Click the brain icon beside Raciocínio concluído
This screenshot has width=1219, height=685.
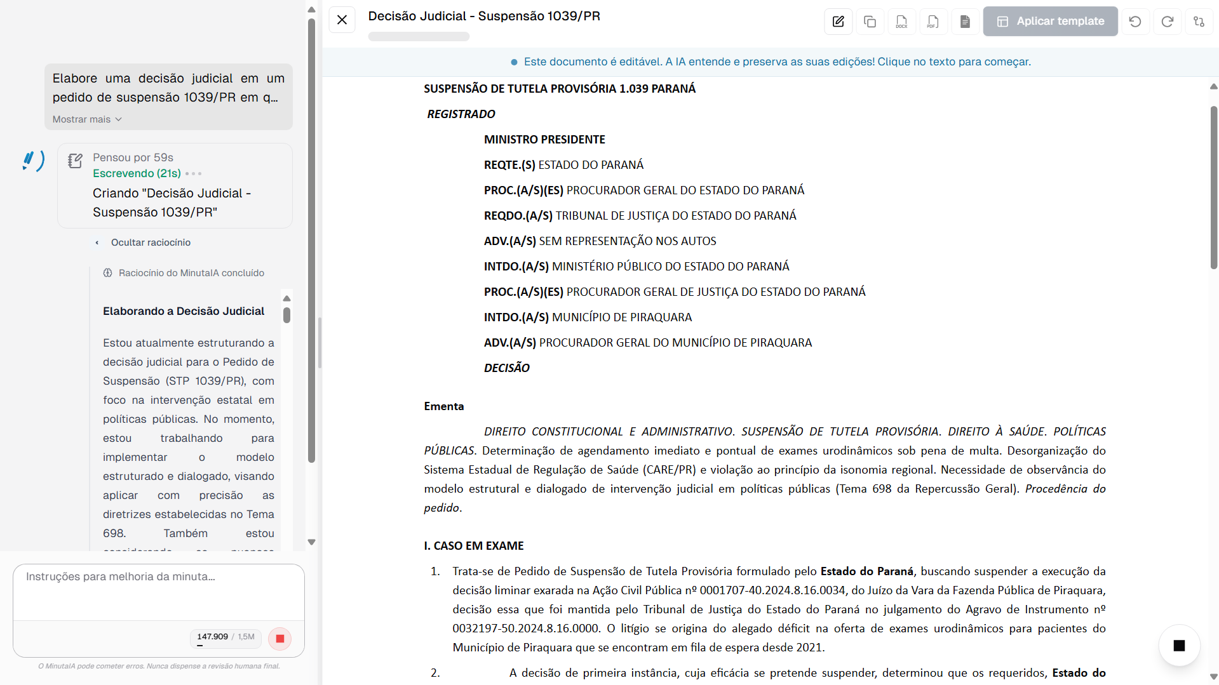click(107, 273)
